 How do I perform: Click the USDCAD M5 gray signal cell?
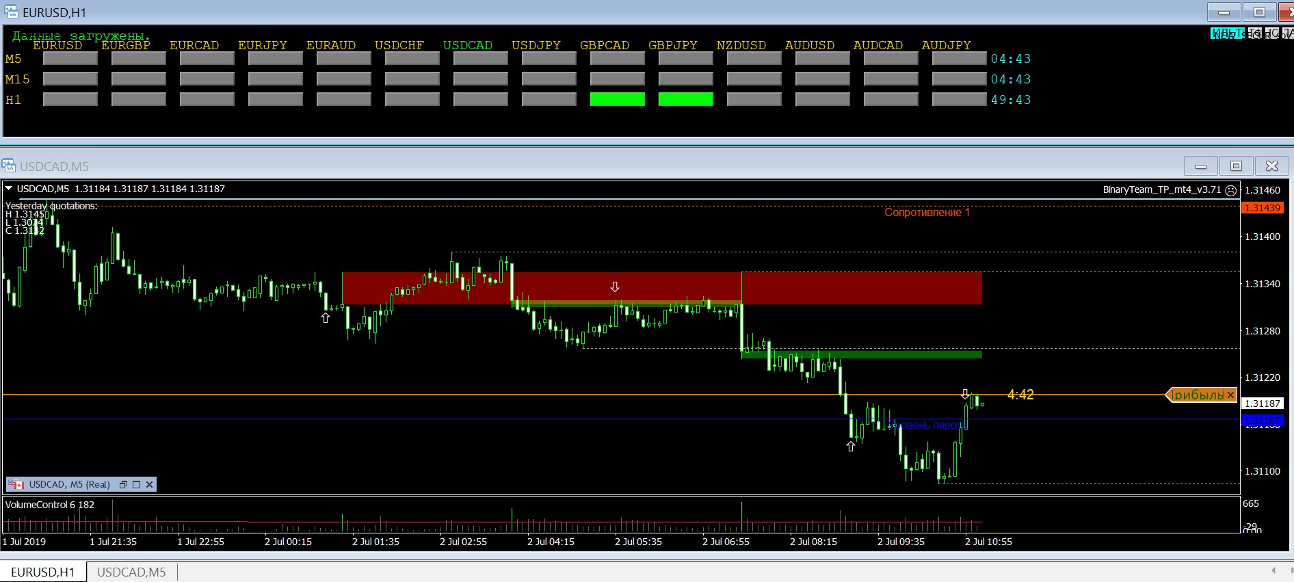coord(481,58)
